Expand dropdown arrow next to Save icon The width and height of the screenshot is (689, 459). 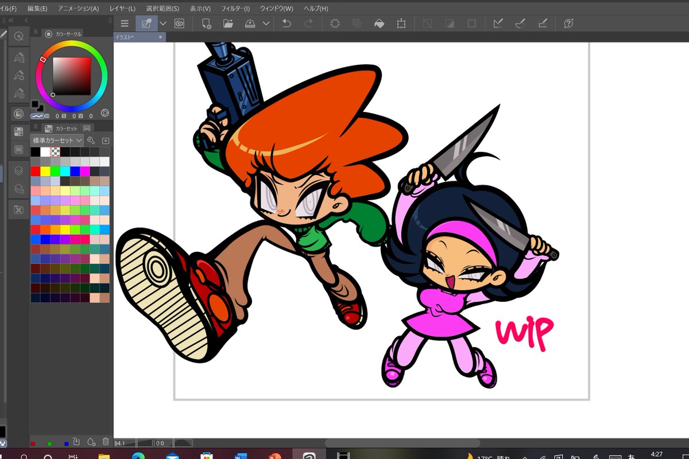[x=266, y=24]
